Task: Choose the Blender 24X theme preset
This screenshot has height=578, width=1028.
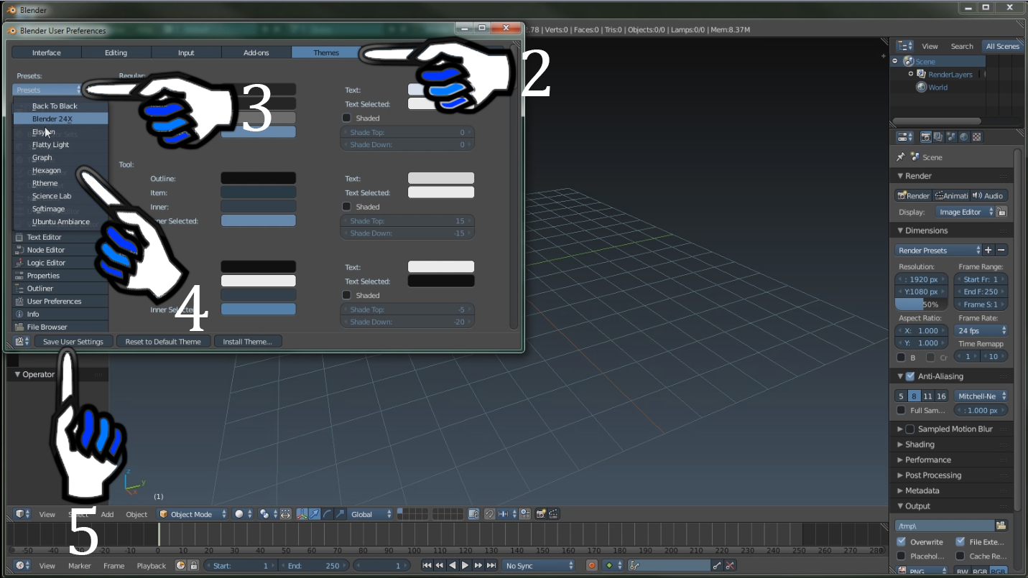Action: 61,118
